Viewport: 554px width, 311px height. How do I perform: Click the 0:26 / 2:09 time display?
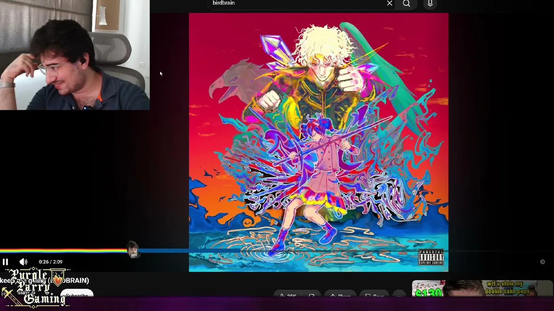click(x=50, y=262)
